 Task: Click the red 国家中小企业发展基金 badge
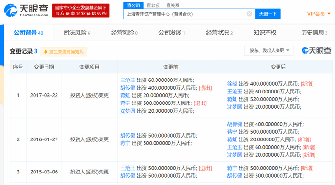pyautogui.click(x=81, y=11)
